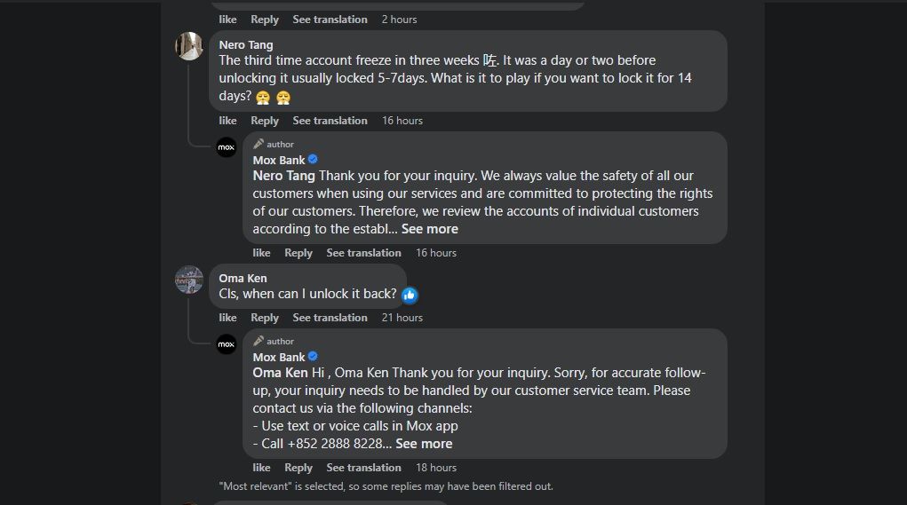See translation of Nero Tang's comment
This screenshot has height=505, width=907.
point(330,121)
